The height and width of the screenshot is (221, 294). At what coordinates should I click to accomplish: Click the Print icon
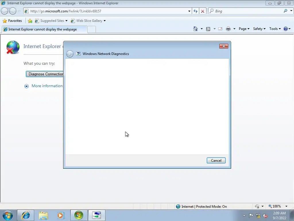228,29
